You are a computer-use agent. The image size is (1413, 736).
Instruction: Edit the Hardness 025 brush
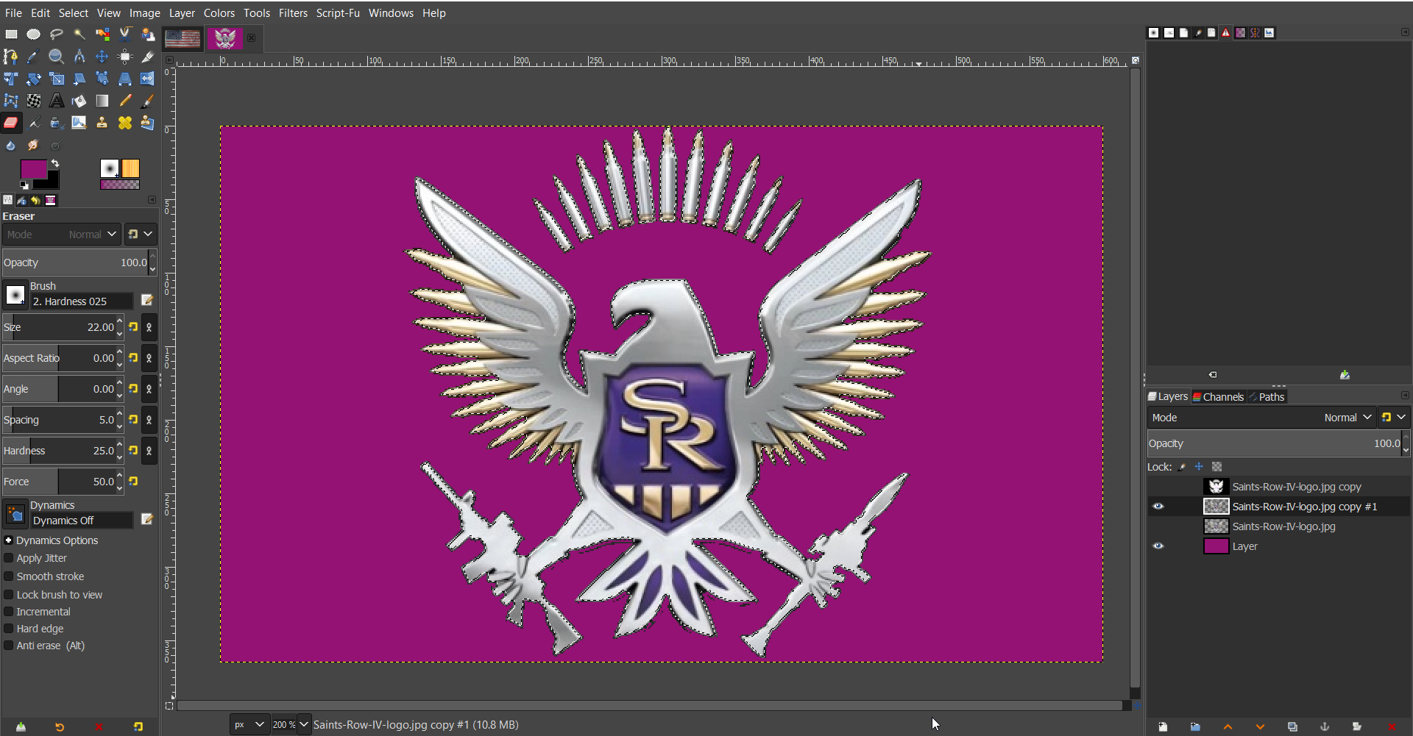(x=147, y=300)
